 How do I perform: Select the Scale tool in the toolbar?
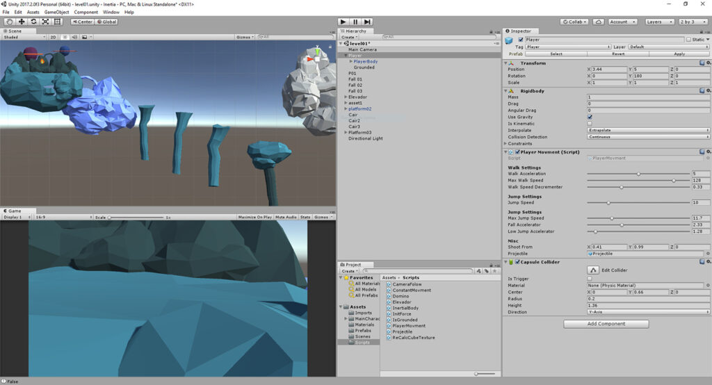click(45, 22)
